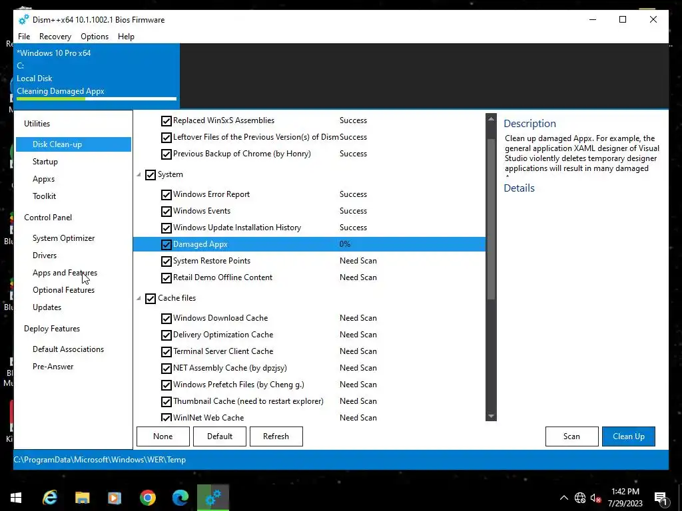Uncheck NET Assembly Cache checkbox
This screenshot has height=511, width=682.
click(x=166, y=369)
